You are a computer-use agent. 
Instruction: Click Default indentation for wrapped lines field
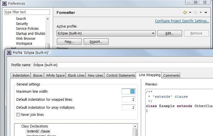(x=128, y=99)
